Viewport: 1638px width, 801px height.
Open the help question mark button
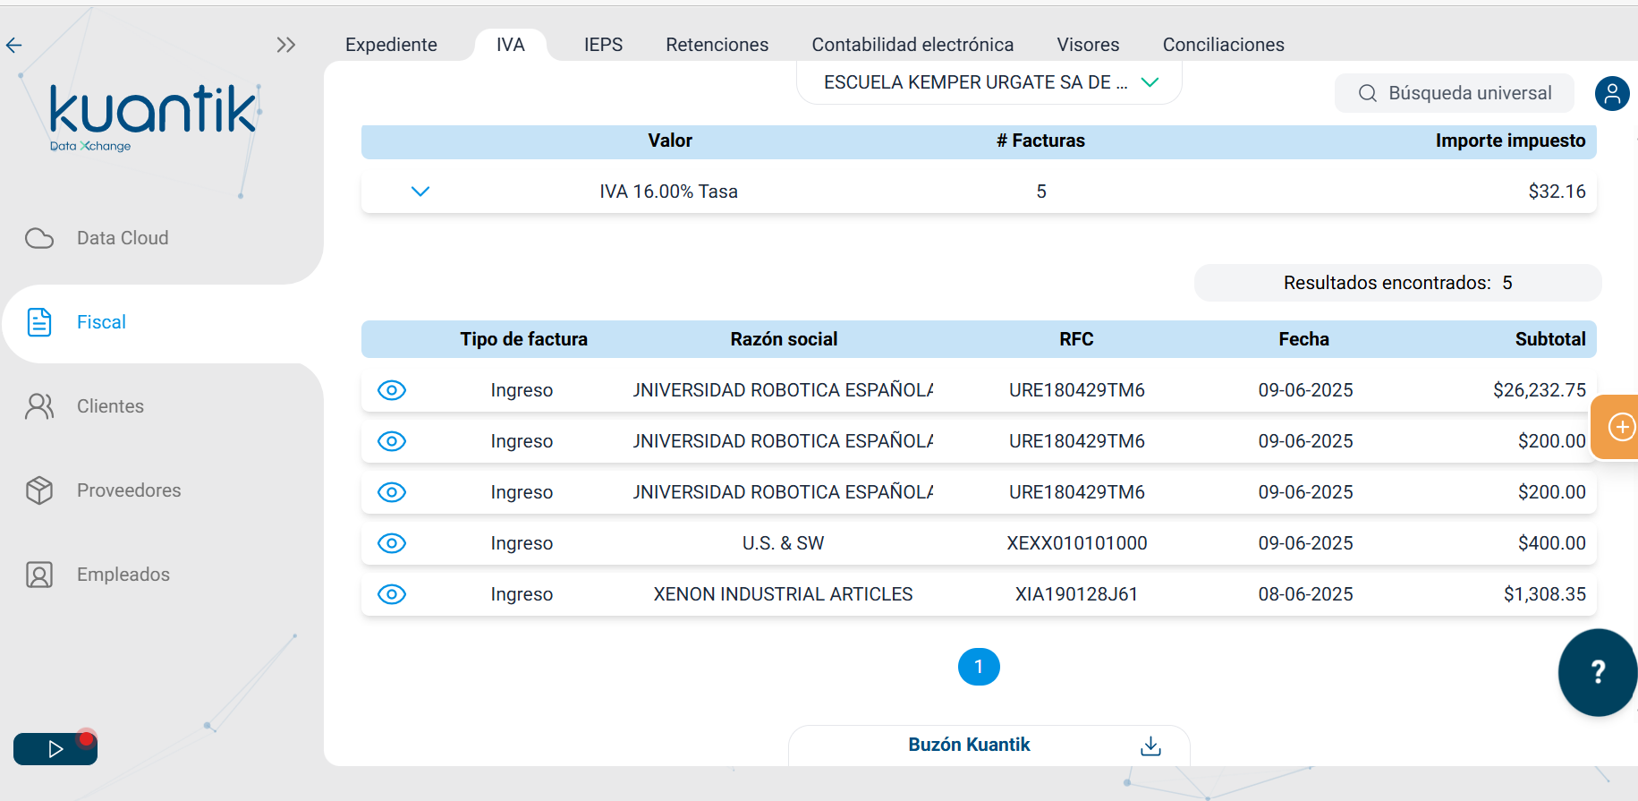1598,672
